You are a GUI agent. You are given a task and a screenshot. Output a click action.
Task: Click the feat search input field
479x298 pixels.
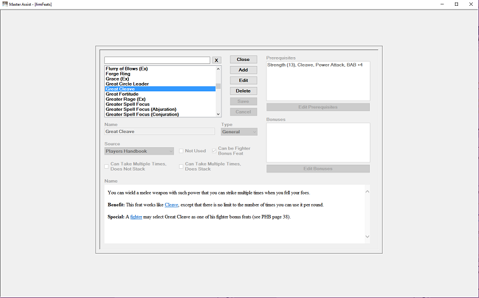tap(157, 60)
